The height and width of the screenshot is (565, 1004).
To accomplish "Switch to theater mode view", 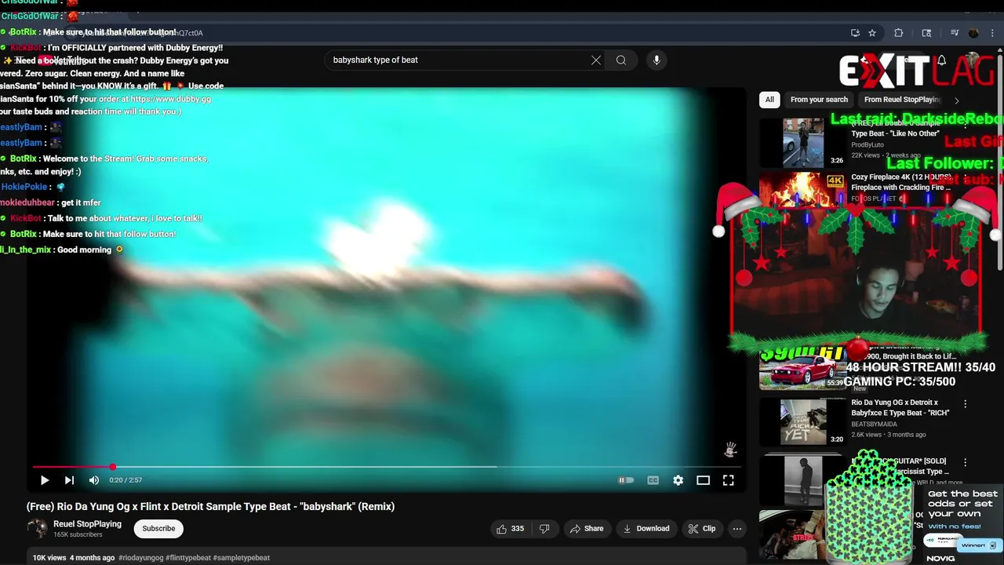I will [x=703, y=480].
